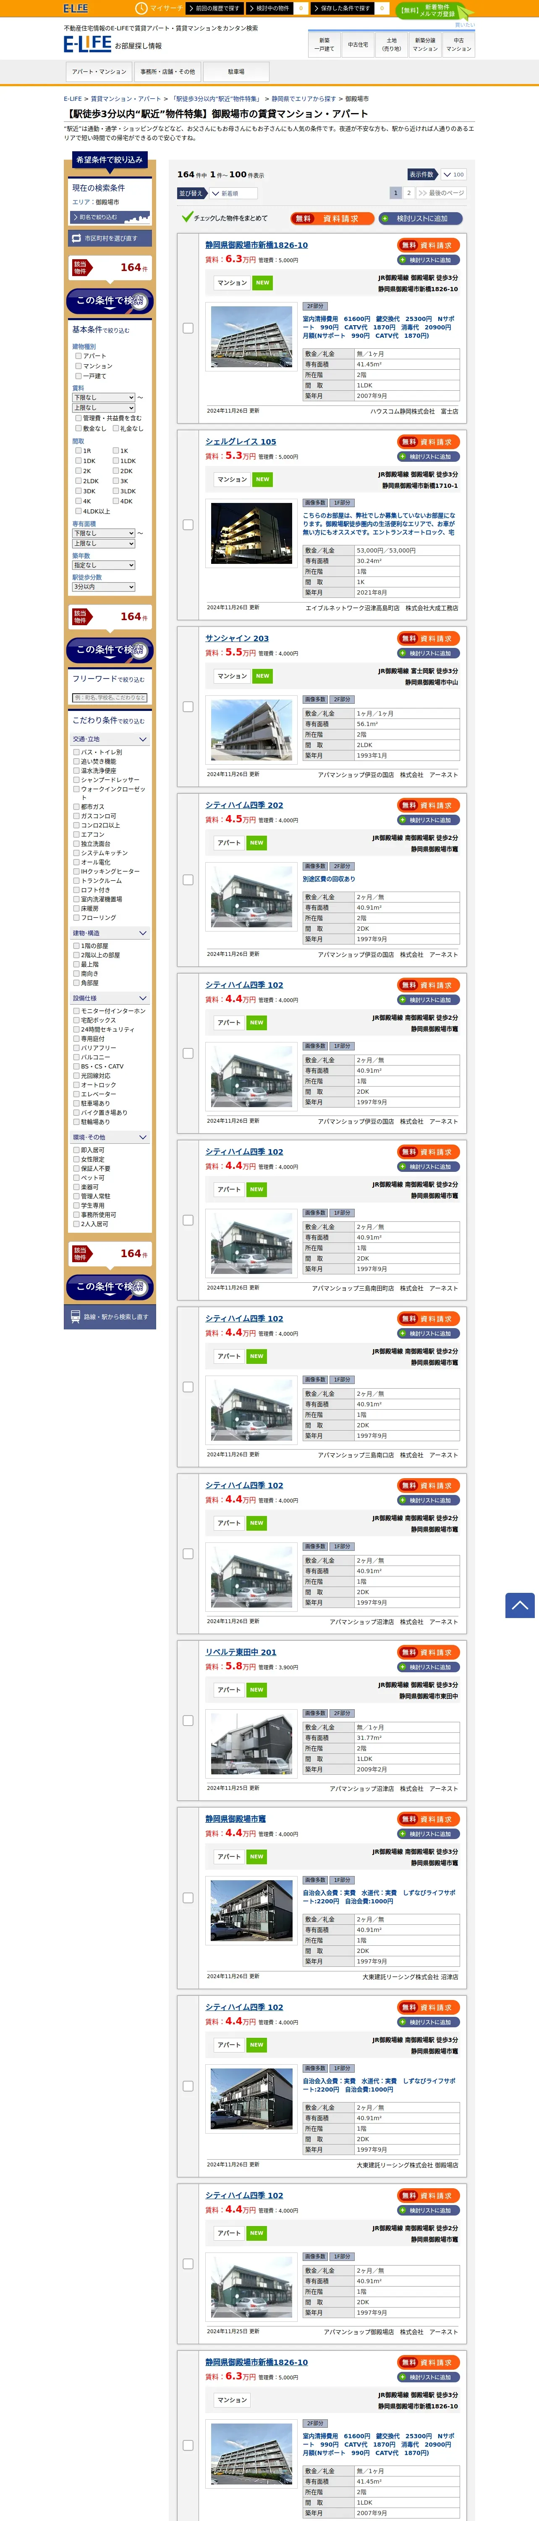539x2521 pixels.
Task: Open 静岡県御殿場市新橋1826-10 first listing link
Action: [x=256, y=246]
